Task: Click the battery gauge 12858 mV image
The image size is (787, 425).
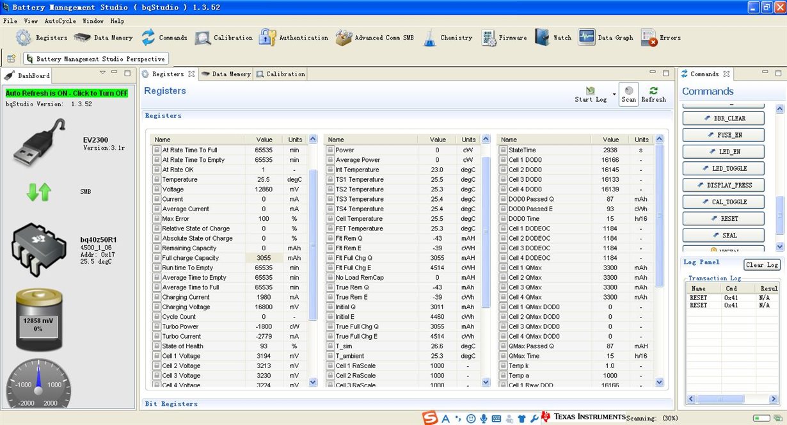Action: 38,319
